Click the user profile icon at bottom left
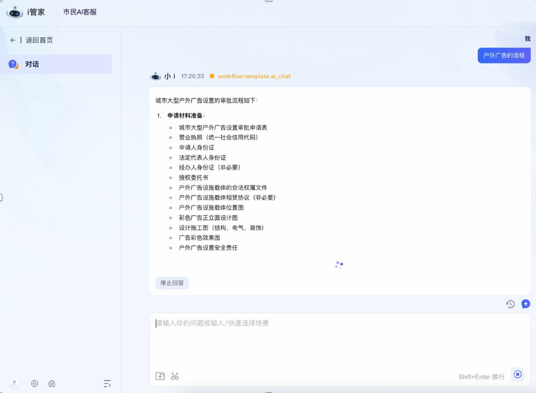The image size is (536, 393). coord(14,384)
